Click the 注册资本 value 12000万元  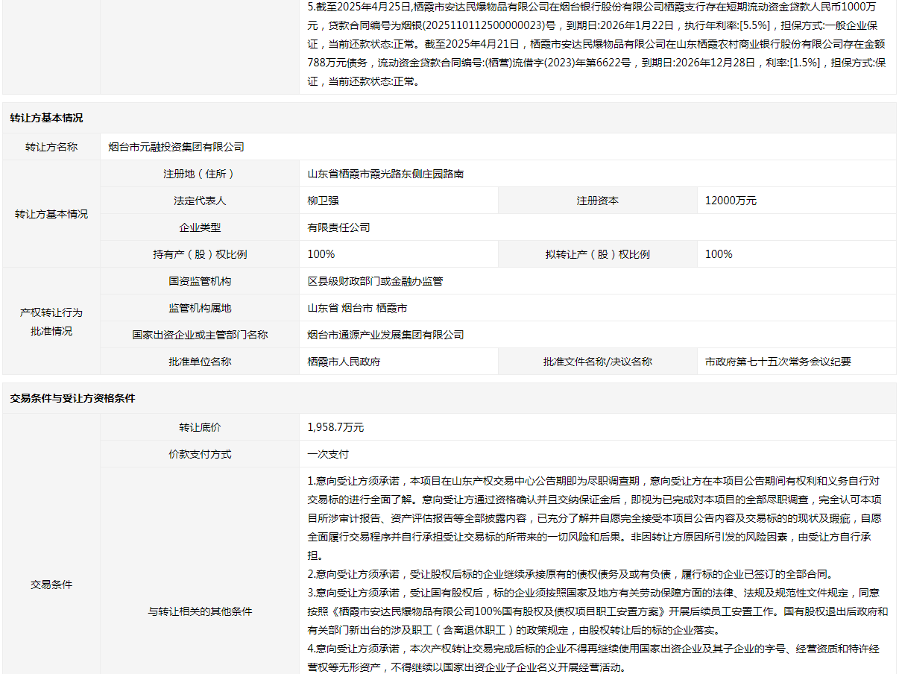731,201
